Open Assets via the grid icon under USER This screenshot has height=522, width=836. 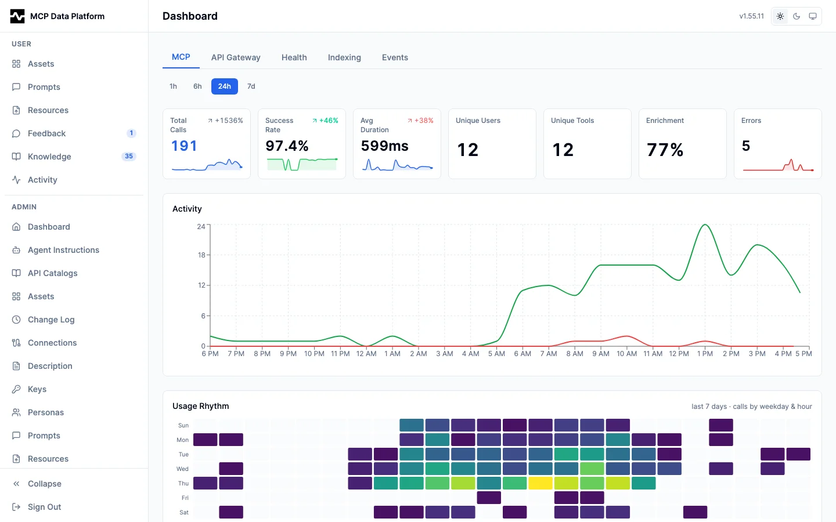coord(16,64)
